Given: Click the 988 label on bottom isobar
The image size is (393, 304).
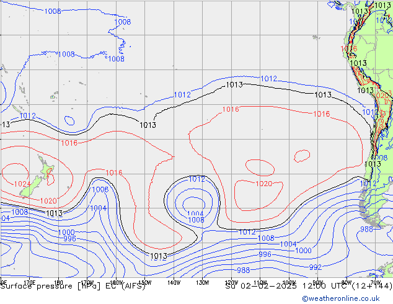Looking at the screenshot, I should pyautogui.click(x=244, y=270).
